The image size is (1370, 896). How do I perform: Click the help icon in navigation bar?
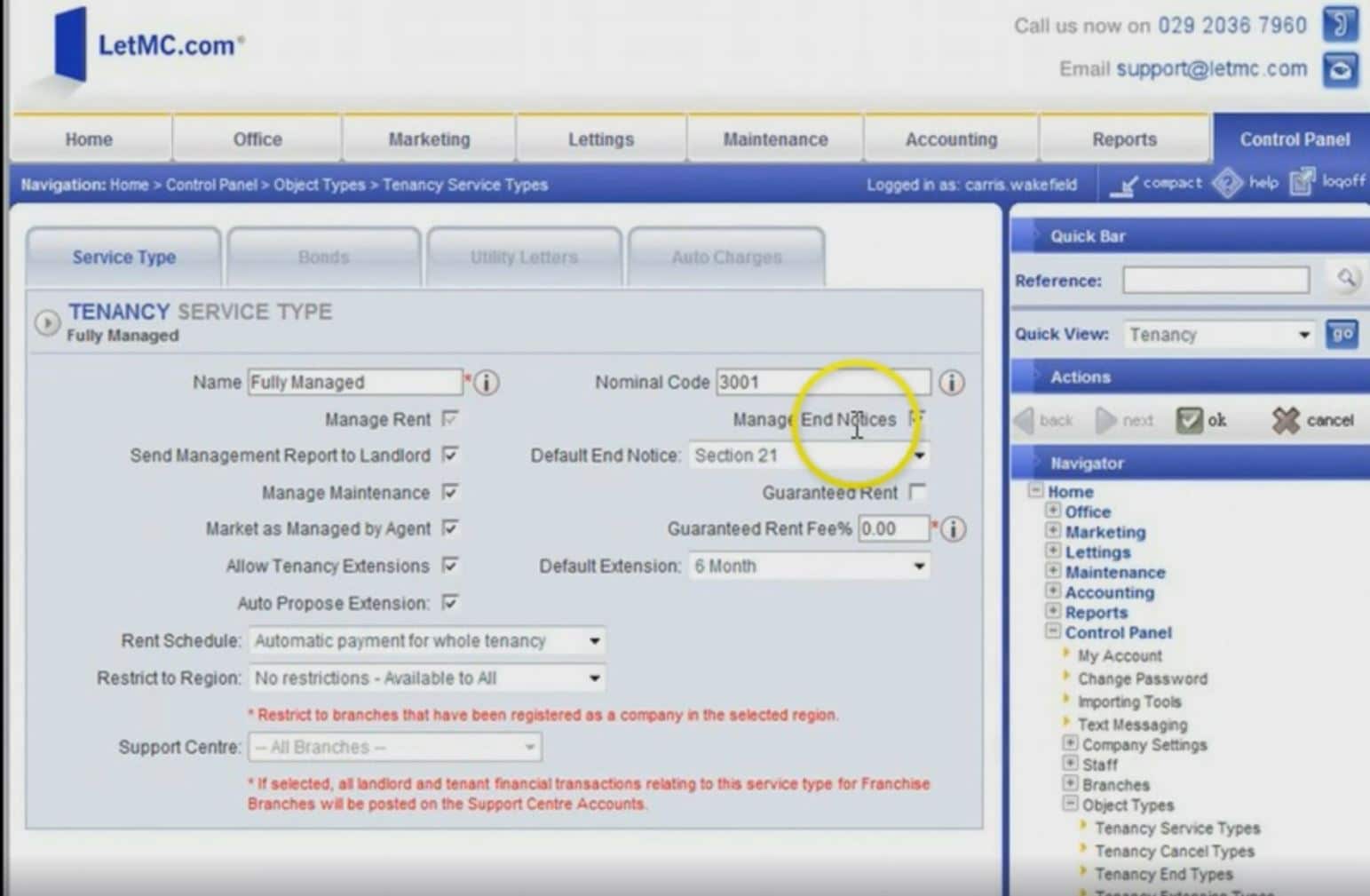(1228, 183)
